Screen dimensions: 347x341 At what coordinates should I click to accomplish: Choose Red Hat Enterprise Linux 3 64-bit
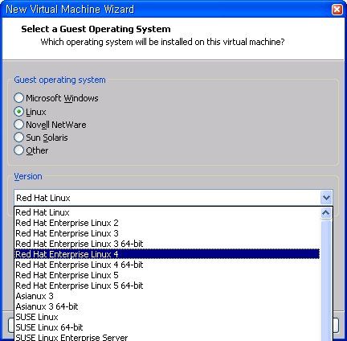click(x=167, y=244)
